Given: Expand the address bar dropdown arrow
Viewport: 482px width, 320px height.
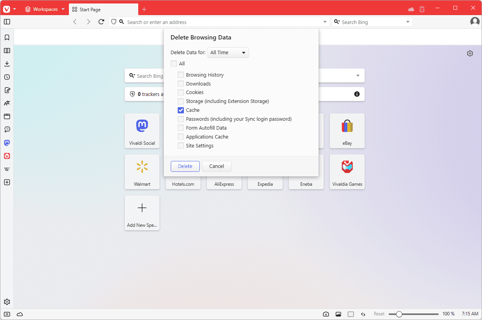Looking at the screenshot, I should pos(325,22).
